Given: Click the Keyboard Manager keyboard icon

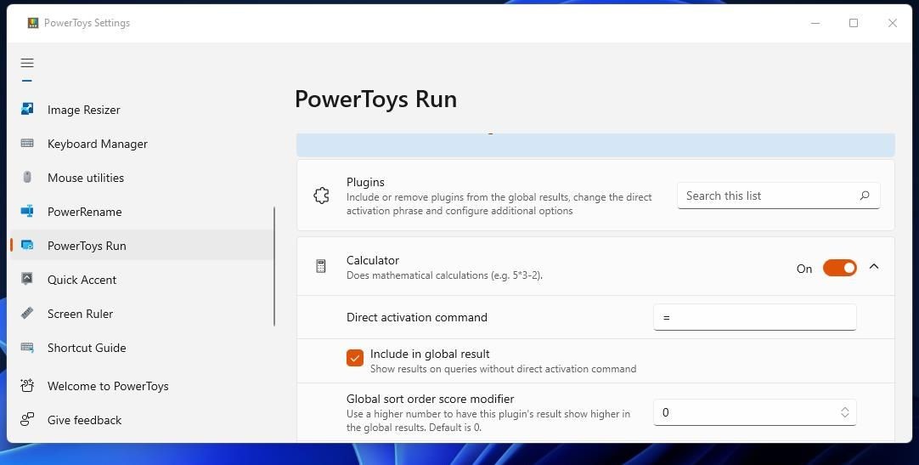Looking at the screenshot, I should pyautogui.click(x=27, y=143).
